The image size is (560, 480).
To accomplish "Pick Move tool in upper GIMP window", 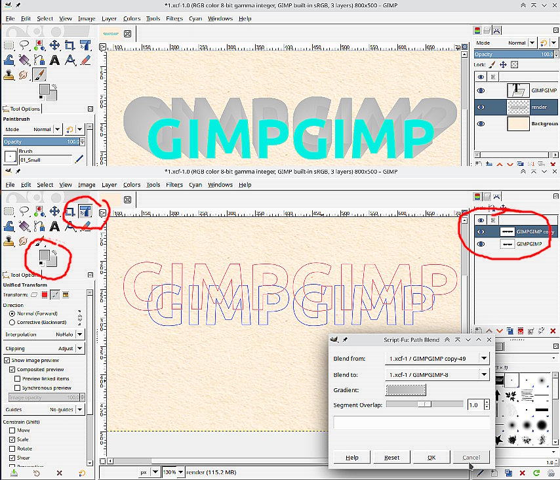I will tap(54, 45).
